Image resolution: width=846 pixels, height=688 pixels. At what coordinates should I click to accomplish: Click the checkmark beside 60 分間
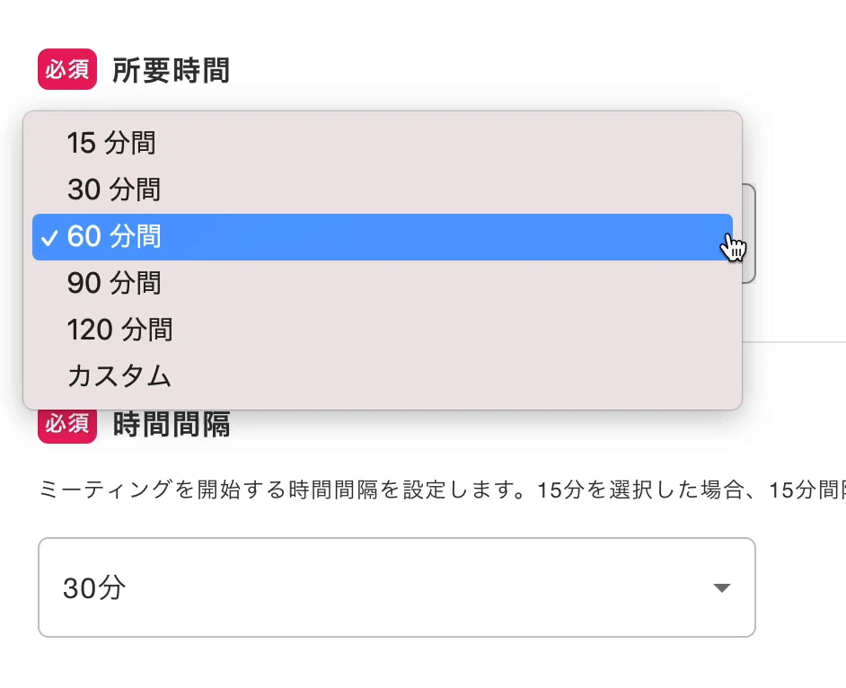click(50, 237)
